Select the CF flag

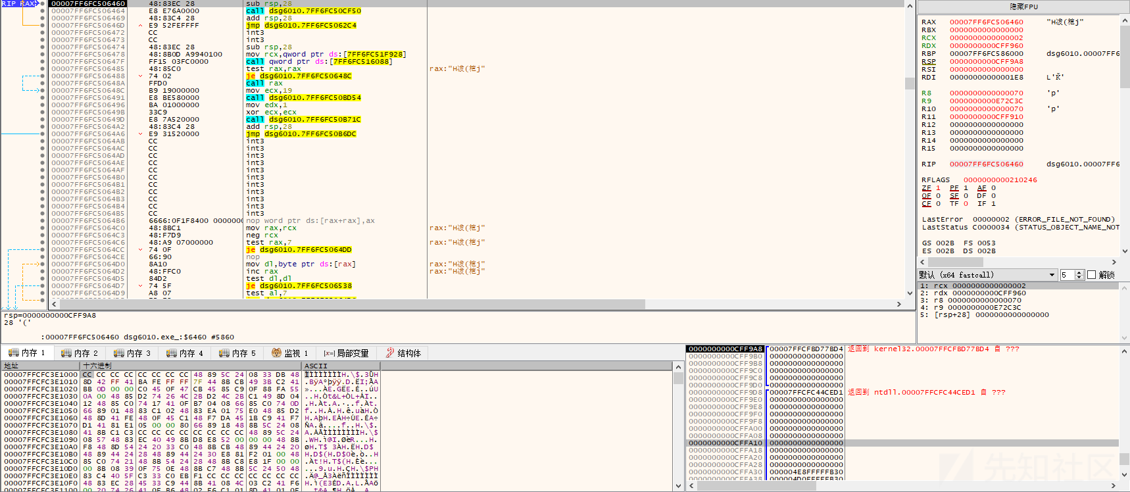[926, 204]
